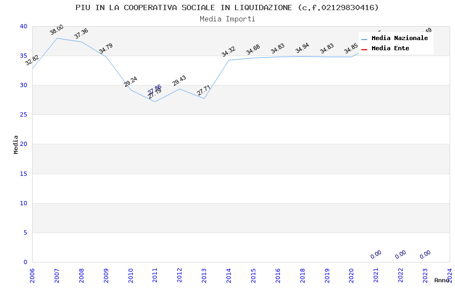Click the 34.94 data label
This screenshot has height=294, width=455.
(x=302, y=48)
